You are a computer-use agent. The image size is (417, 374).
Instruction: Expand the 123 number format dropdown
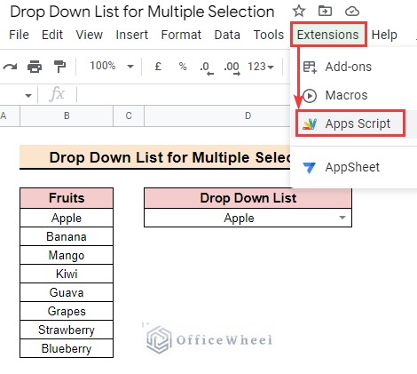click(261, 67)
